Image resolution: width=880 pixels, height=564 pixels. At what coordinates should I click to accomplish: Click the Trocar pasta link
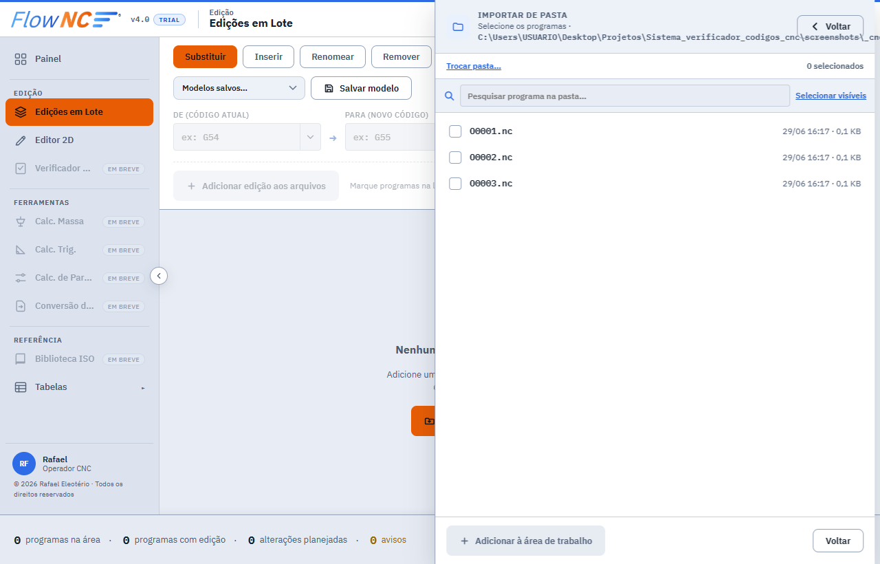click(x=474, y=66)
